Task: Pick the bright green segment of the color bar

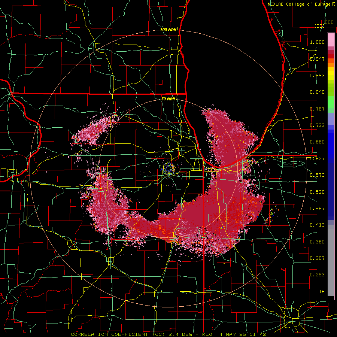Action: (x=331, y=102)
